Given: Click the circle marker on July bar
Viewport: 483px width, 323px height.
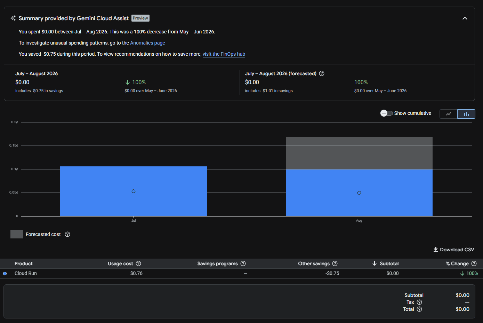Looking at the screenshot, I should click(134, 191).
